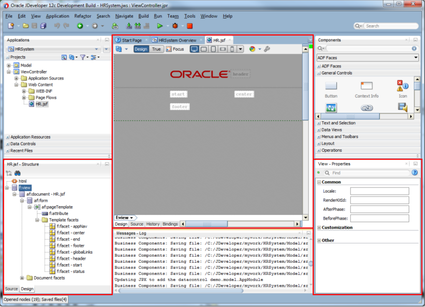This screenshot has height=307, width=425.
Task: Click the Messages Log horizontal scrollbar
Action: 181,290
